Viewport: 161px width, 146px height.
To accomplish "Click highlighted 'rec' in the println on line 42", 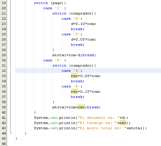I will point(123,123).
